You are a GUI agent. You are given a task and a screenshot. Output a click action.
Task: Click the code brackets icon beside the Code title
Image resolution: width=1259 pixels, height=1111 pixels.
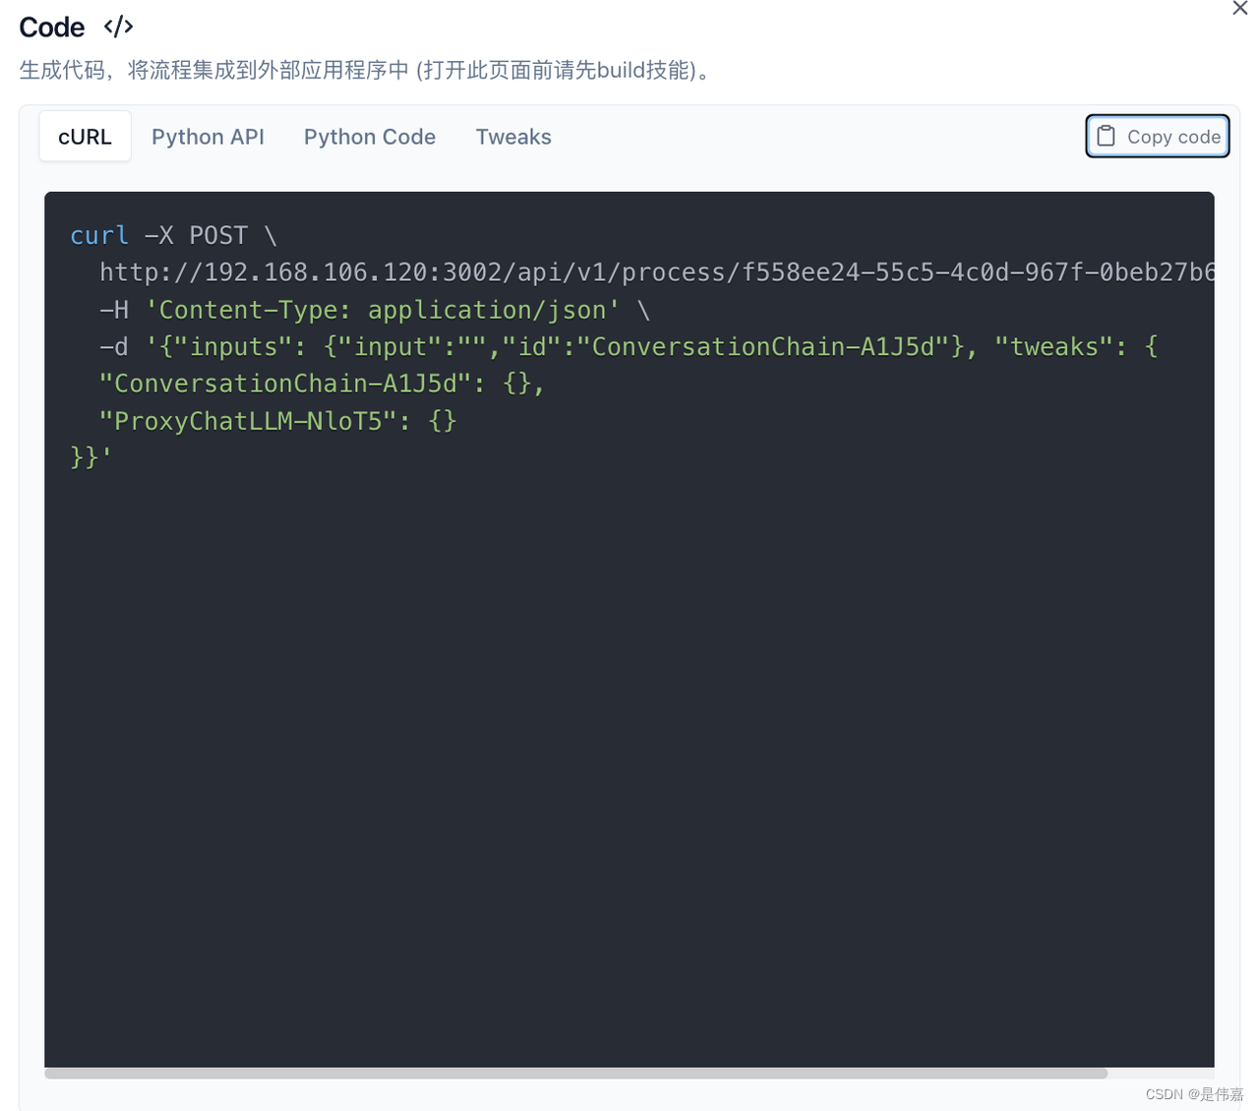pyautogui.click(x=118, y=27)
